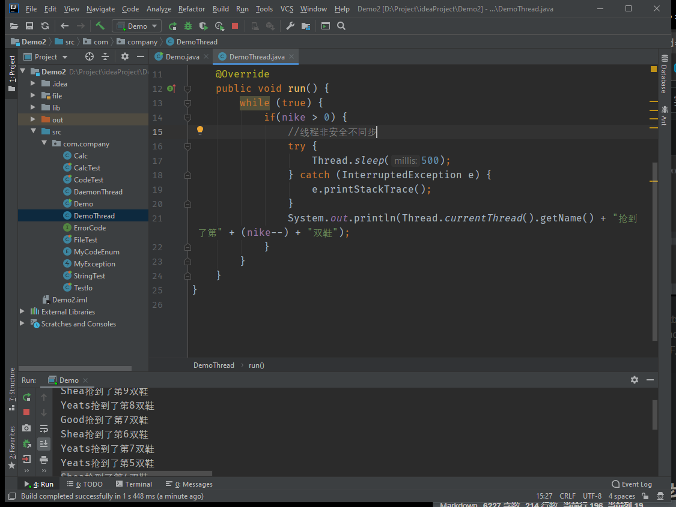Close the Demo run tab
Screen dimensions: 676x507
85,380
